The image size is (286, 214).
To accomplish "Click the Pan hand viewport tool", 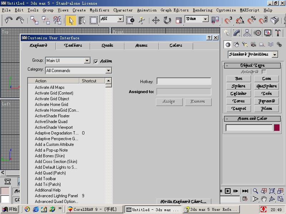I will tap(263, 199).
